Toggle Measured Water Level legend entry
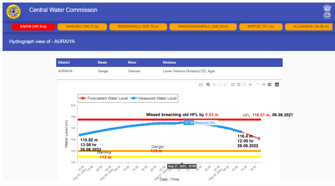 point(154,98)
